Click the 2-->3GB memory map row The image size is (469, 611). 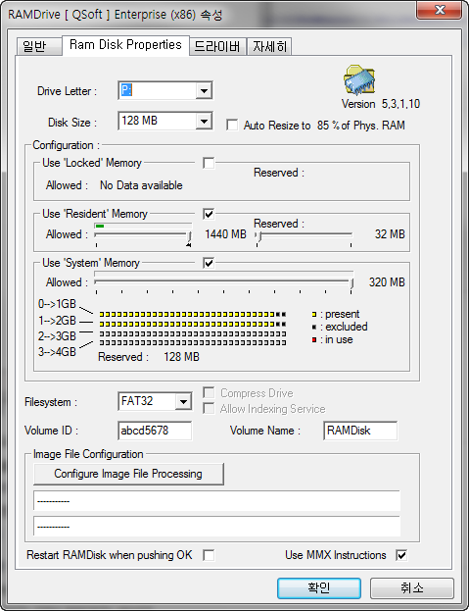click(x=193, y=333)
